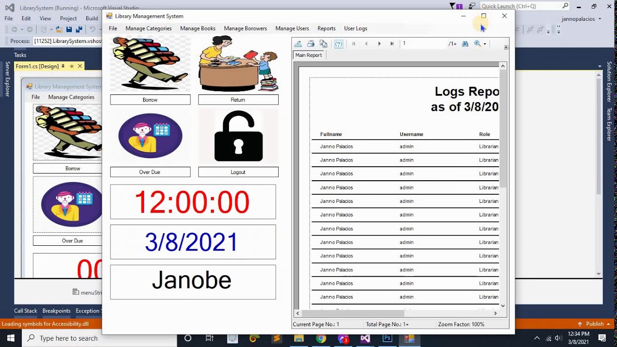617x347 pixels.
Task: Click the open padlock logout image
Action: click(x=238, y=136)
